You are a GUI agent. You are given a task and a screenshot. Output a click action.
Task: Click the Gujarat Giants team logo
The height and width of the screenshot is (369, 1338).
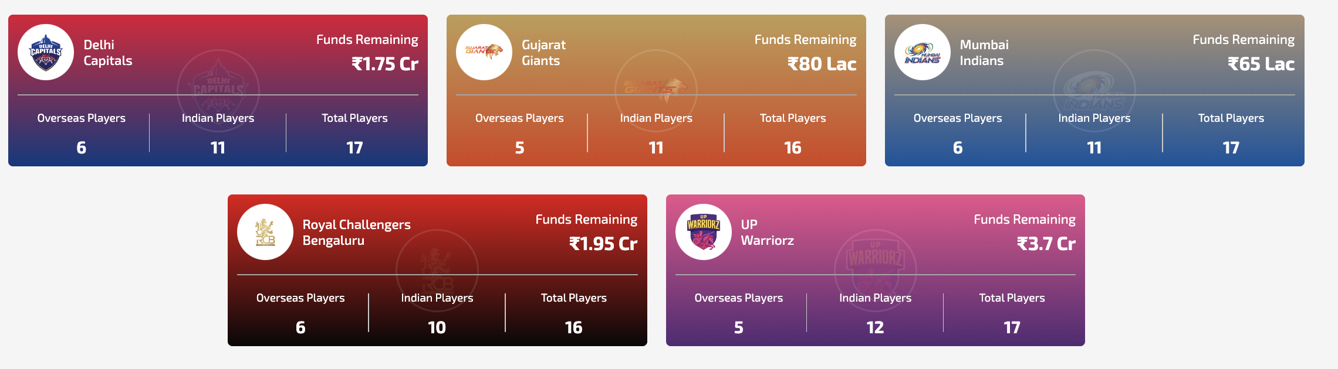(x=484, y=52)
